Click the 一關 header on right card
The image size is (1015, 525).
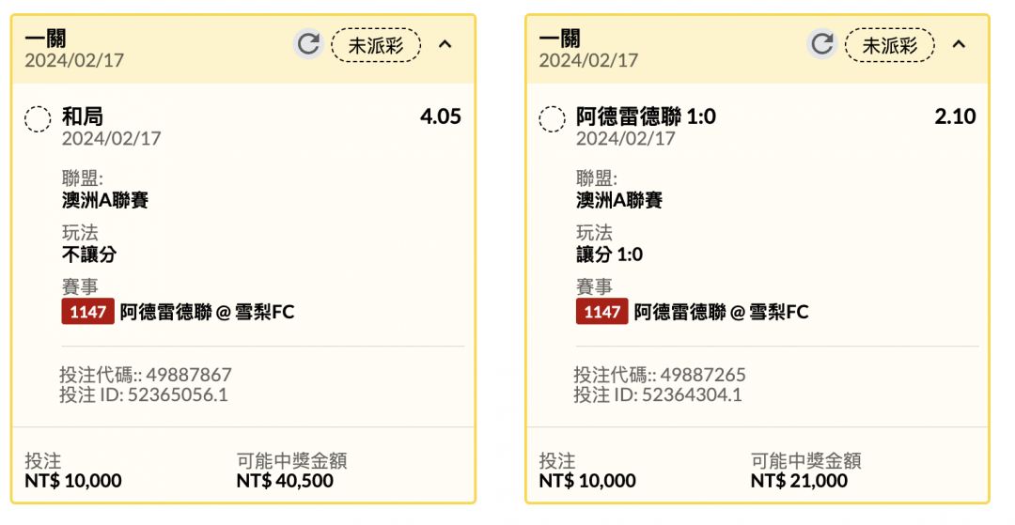coord(559,39)
